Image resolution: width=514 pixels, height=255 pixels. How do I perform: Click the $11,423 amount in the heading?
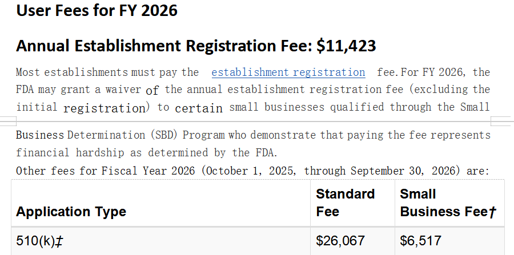(346, 46)
